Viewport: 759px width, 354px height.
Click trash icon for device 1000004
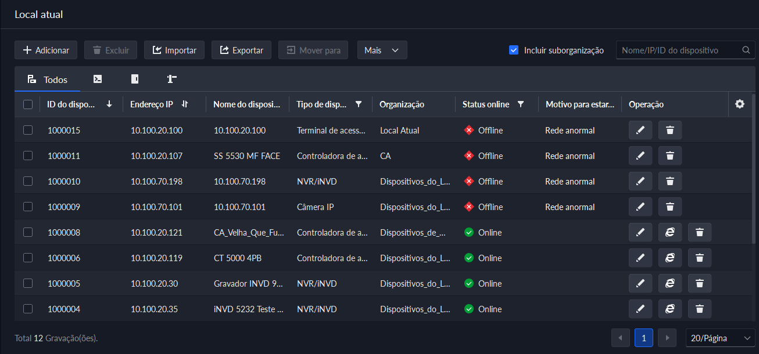(x=699, y=309)
